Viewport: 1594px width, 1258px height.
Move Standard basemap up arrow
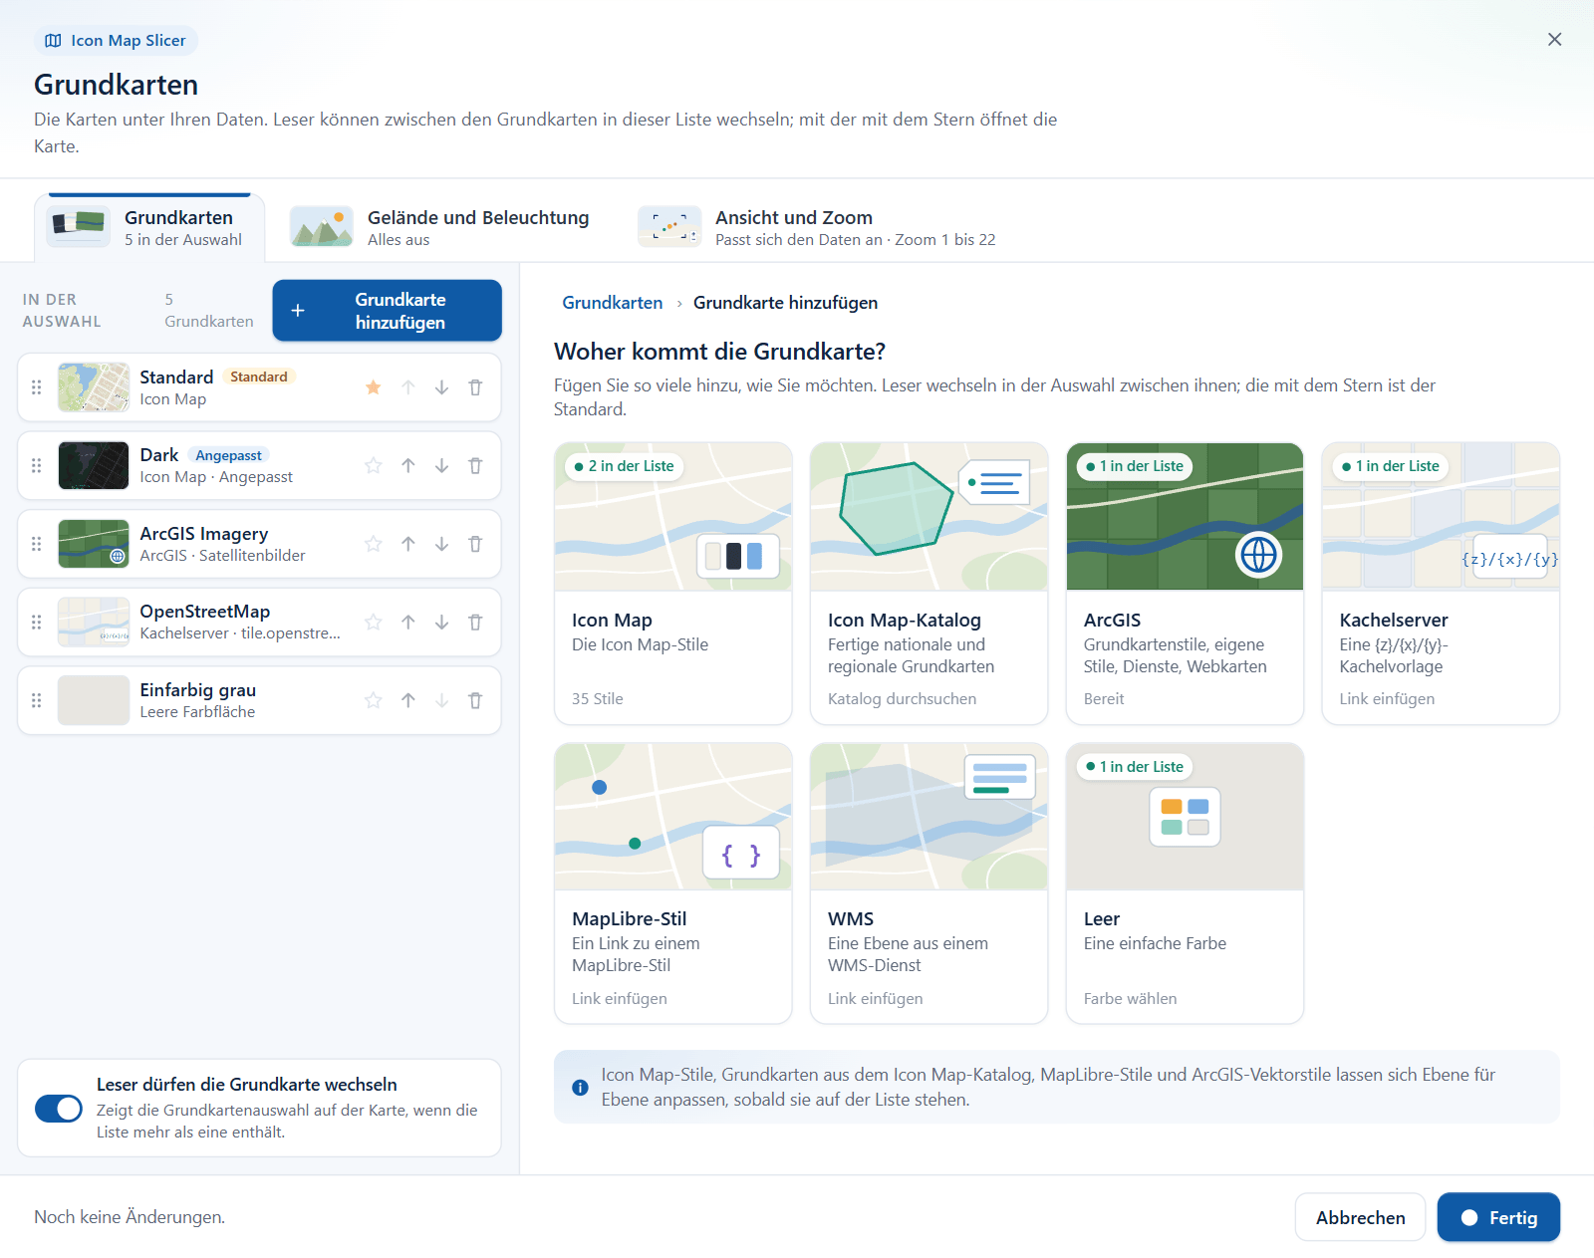[x=408, y=387]
